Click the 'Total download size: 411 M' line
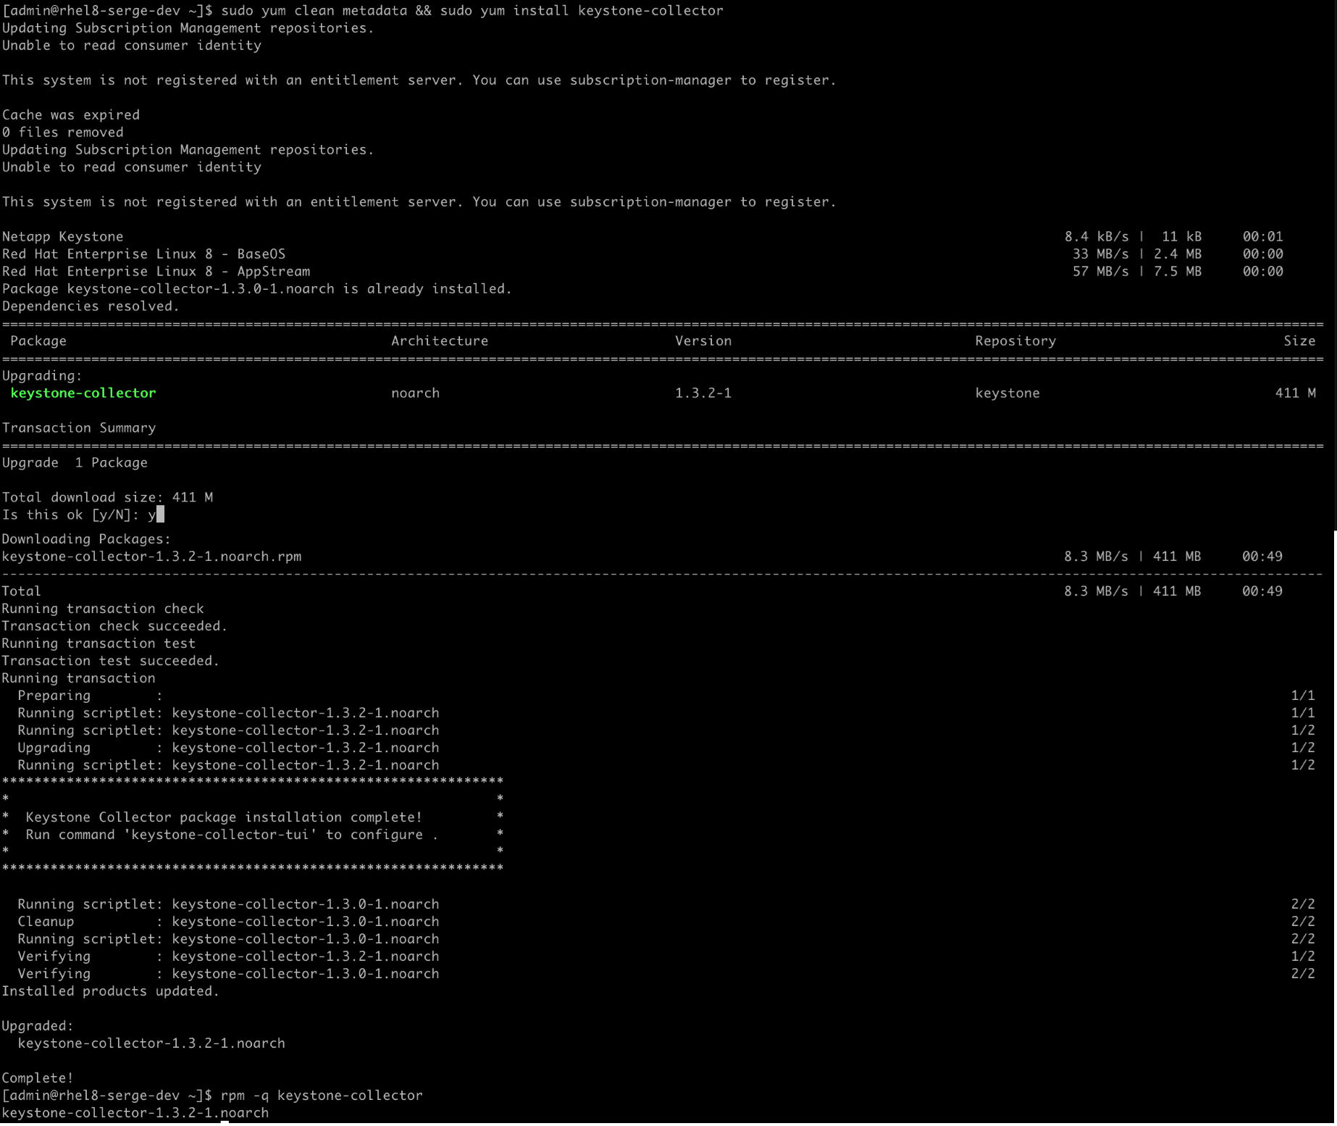The image size is (1337, 1126). click(x=107, y=498)
